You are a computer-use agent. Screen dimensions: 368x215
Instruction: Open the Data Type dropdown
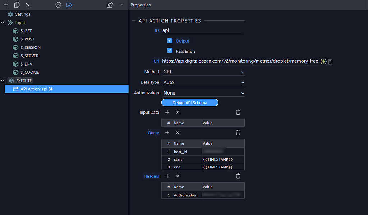click(x=204, y=82)
